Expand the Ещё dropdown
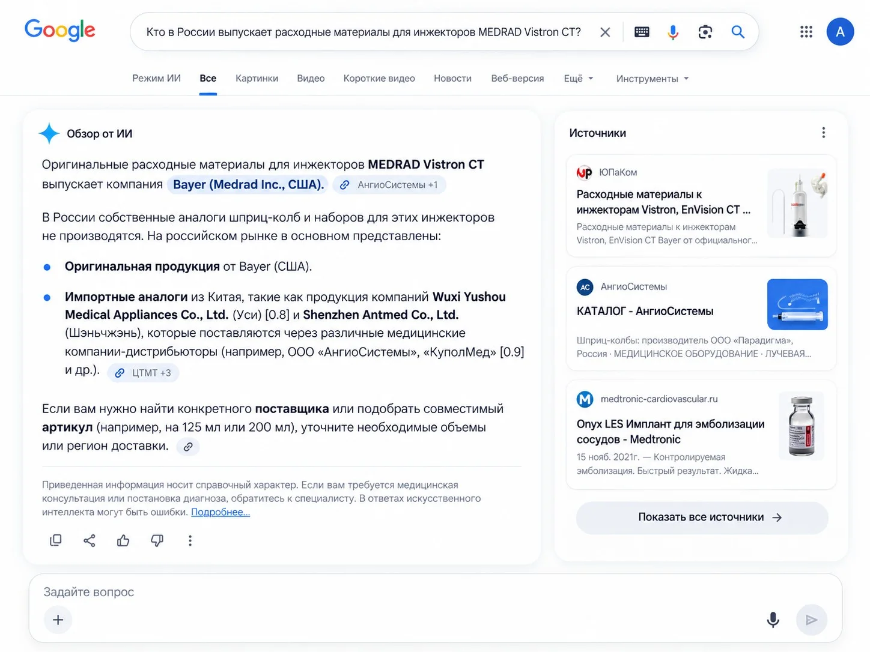 [579, 79]
